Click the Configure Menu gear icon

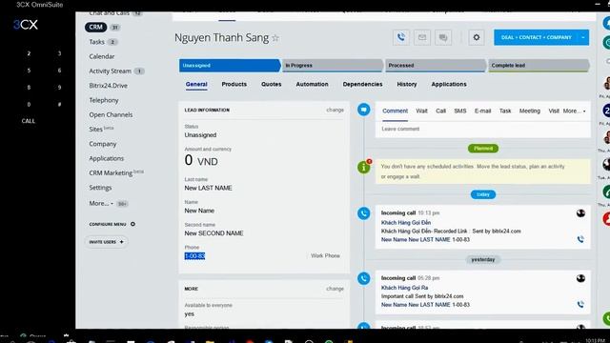(x=132, y=224)
